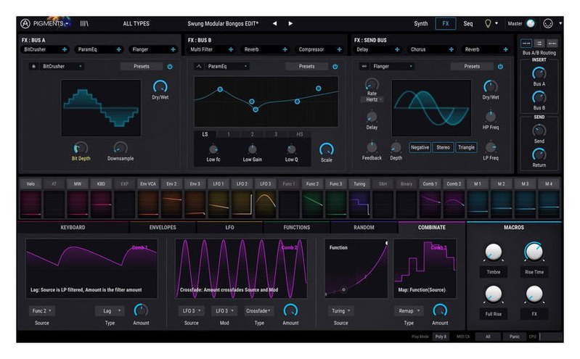Switch to the Seq view
The image size is (580, 359).
pyautogui.click(x=468, y=24)
